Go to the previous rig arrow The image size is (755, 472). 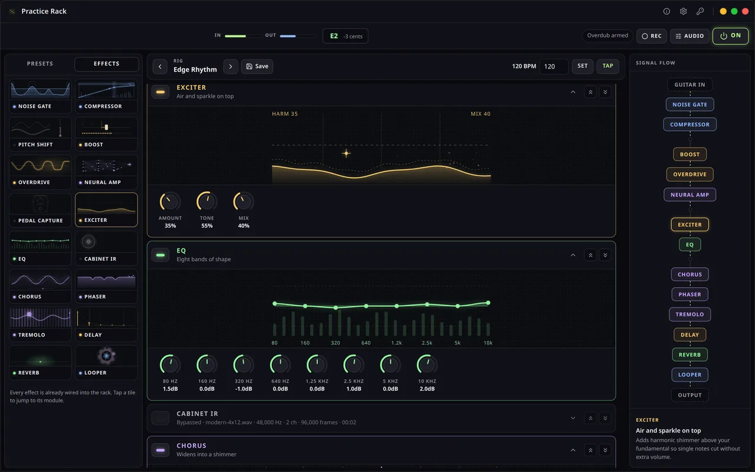[x=160, y=66]
